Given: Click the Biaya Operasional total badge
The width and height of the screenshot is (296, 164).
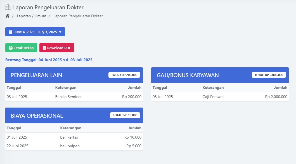Looking at the screenshot, I should 125,115.
